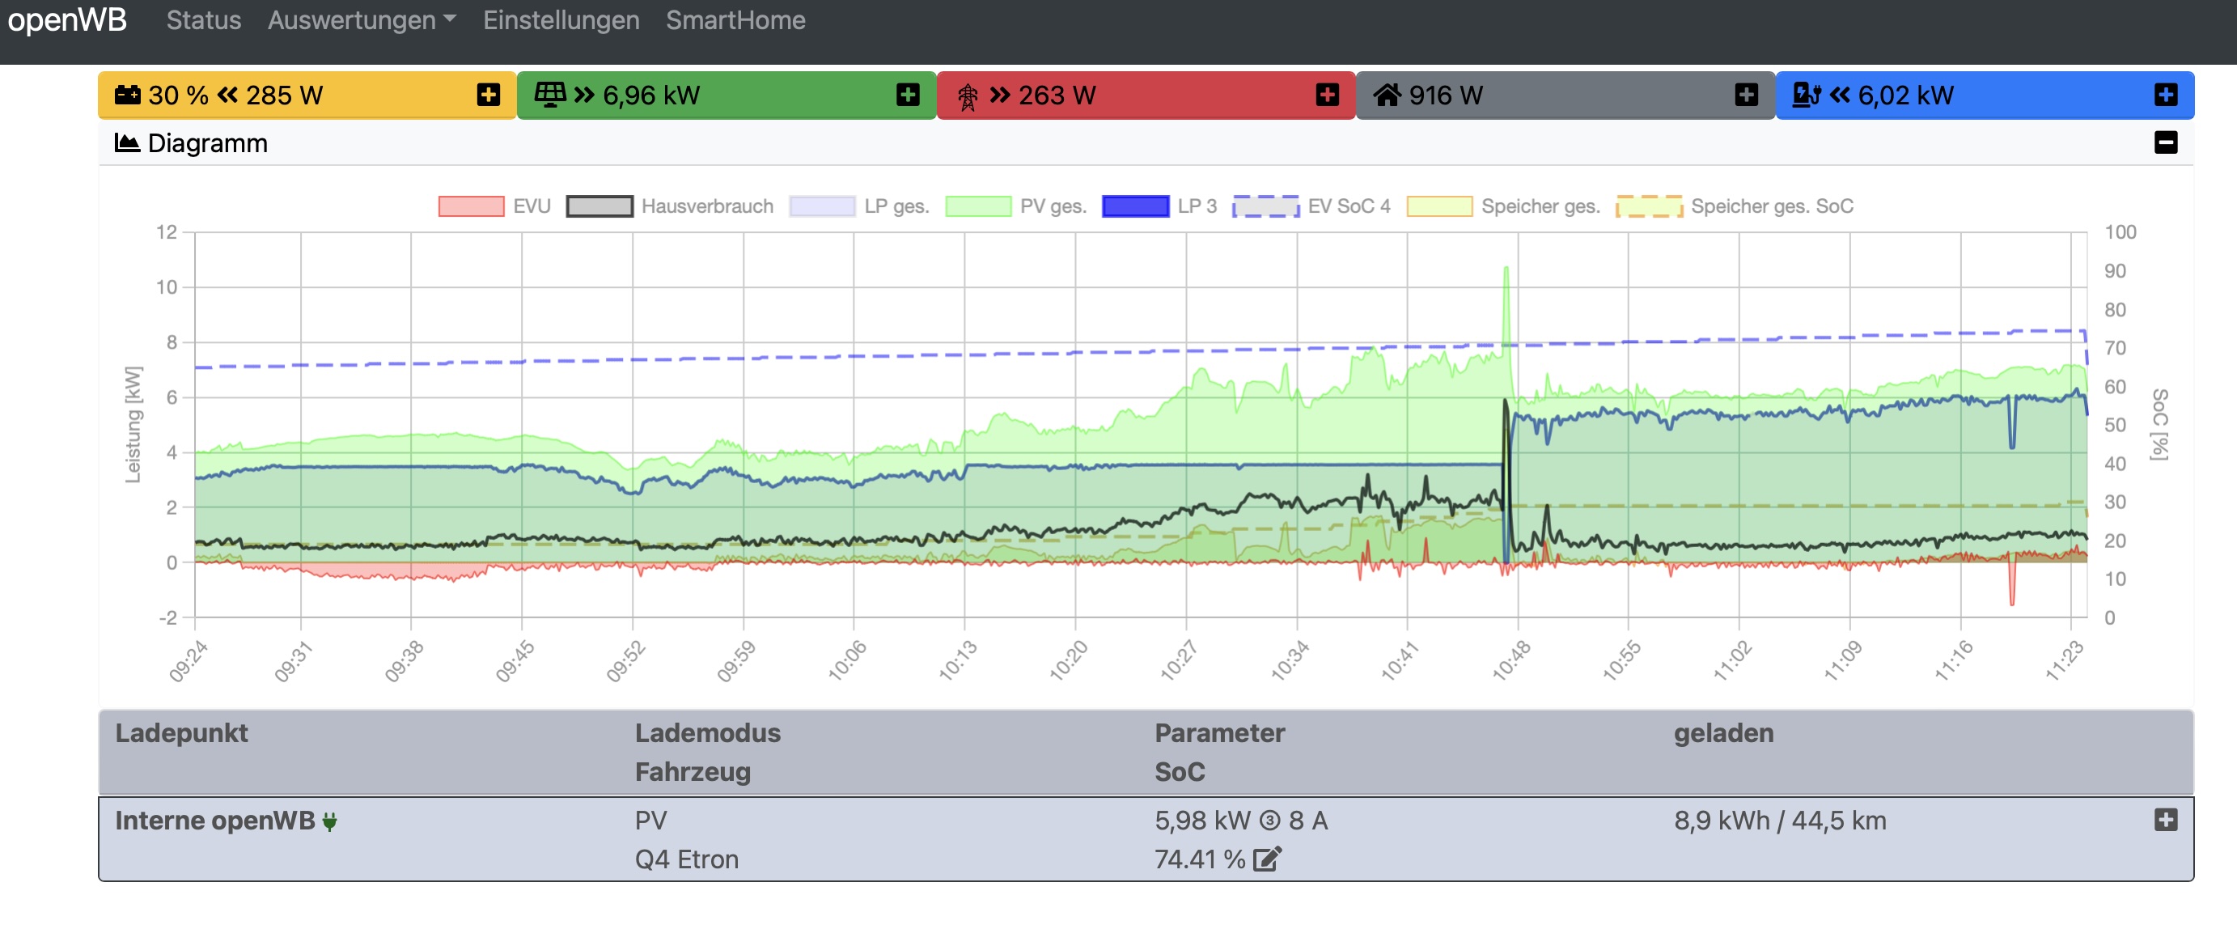The height and width of the screenshot is (929, 2237).
Task: Click the green plug icon beside Interne openWB
Action: [x=329, y=821]
